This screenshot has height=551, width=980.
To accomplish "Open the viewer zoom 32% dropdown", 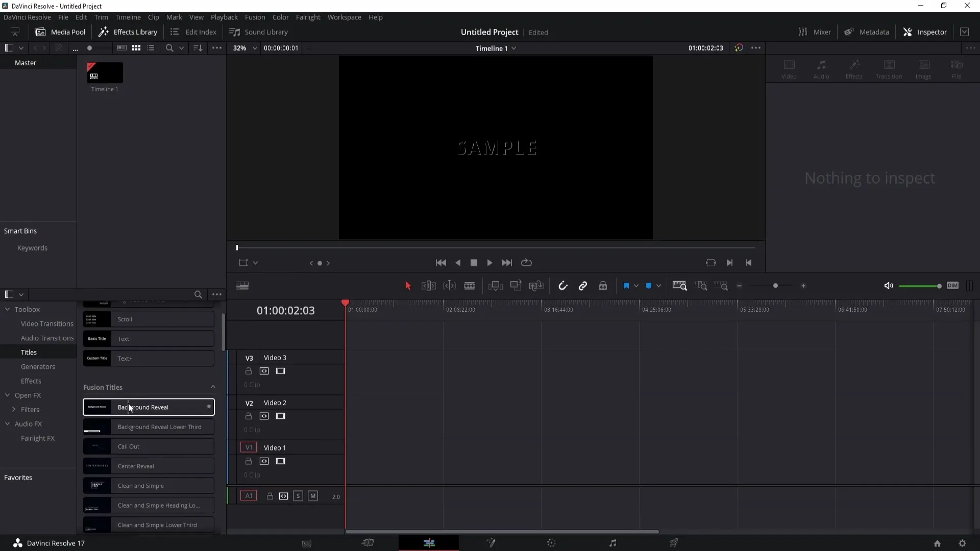I will point(245,48).
